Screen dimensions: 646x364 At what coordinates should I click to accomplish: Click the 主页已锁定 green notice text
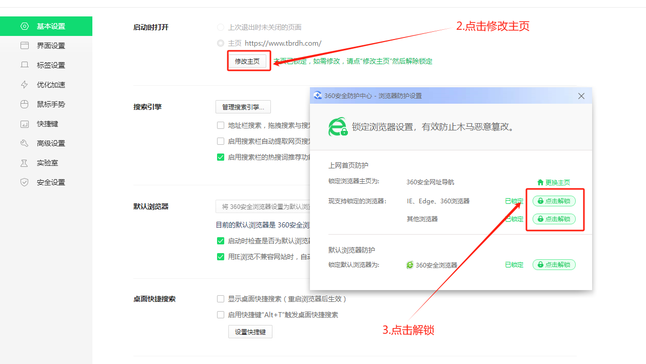(353, 61)
